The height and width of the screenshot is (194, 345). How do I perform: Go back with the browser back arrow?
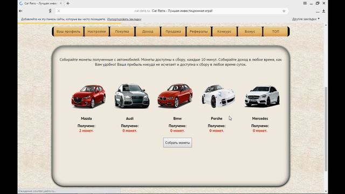pyautogui.click(x=20, y=11)
